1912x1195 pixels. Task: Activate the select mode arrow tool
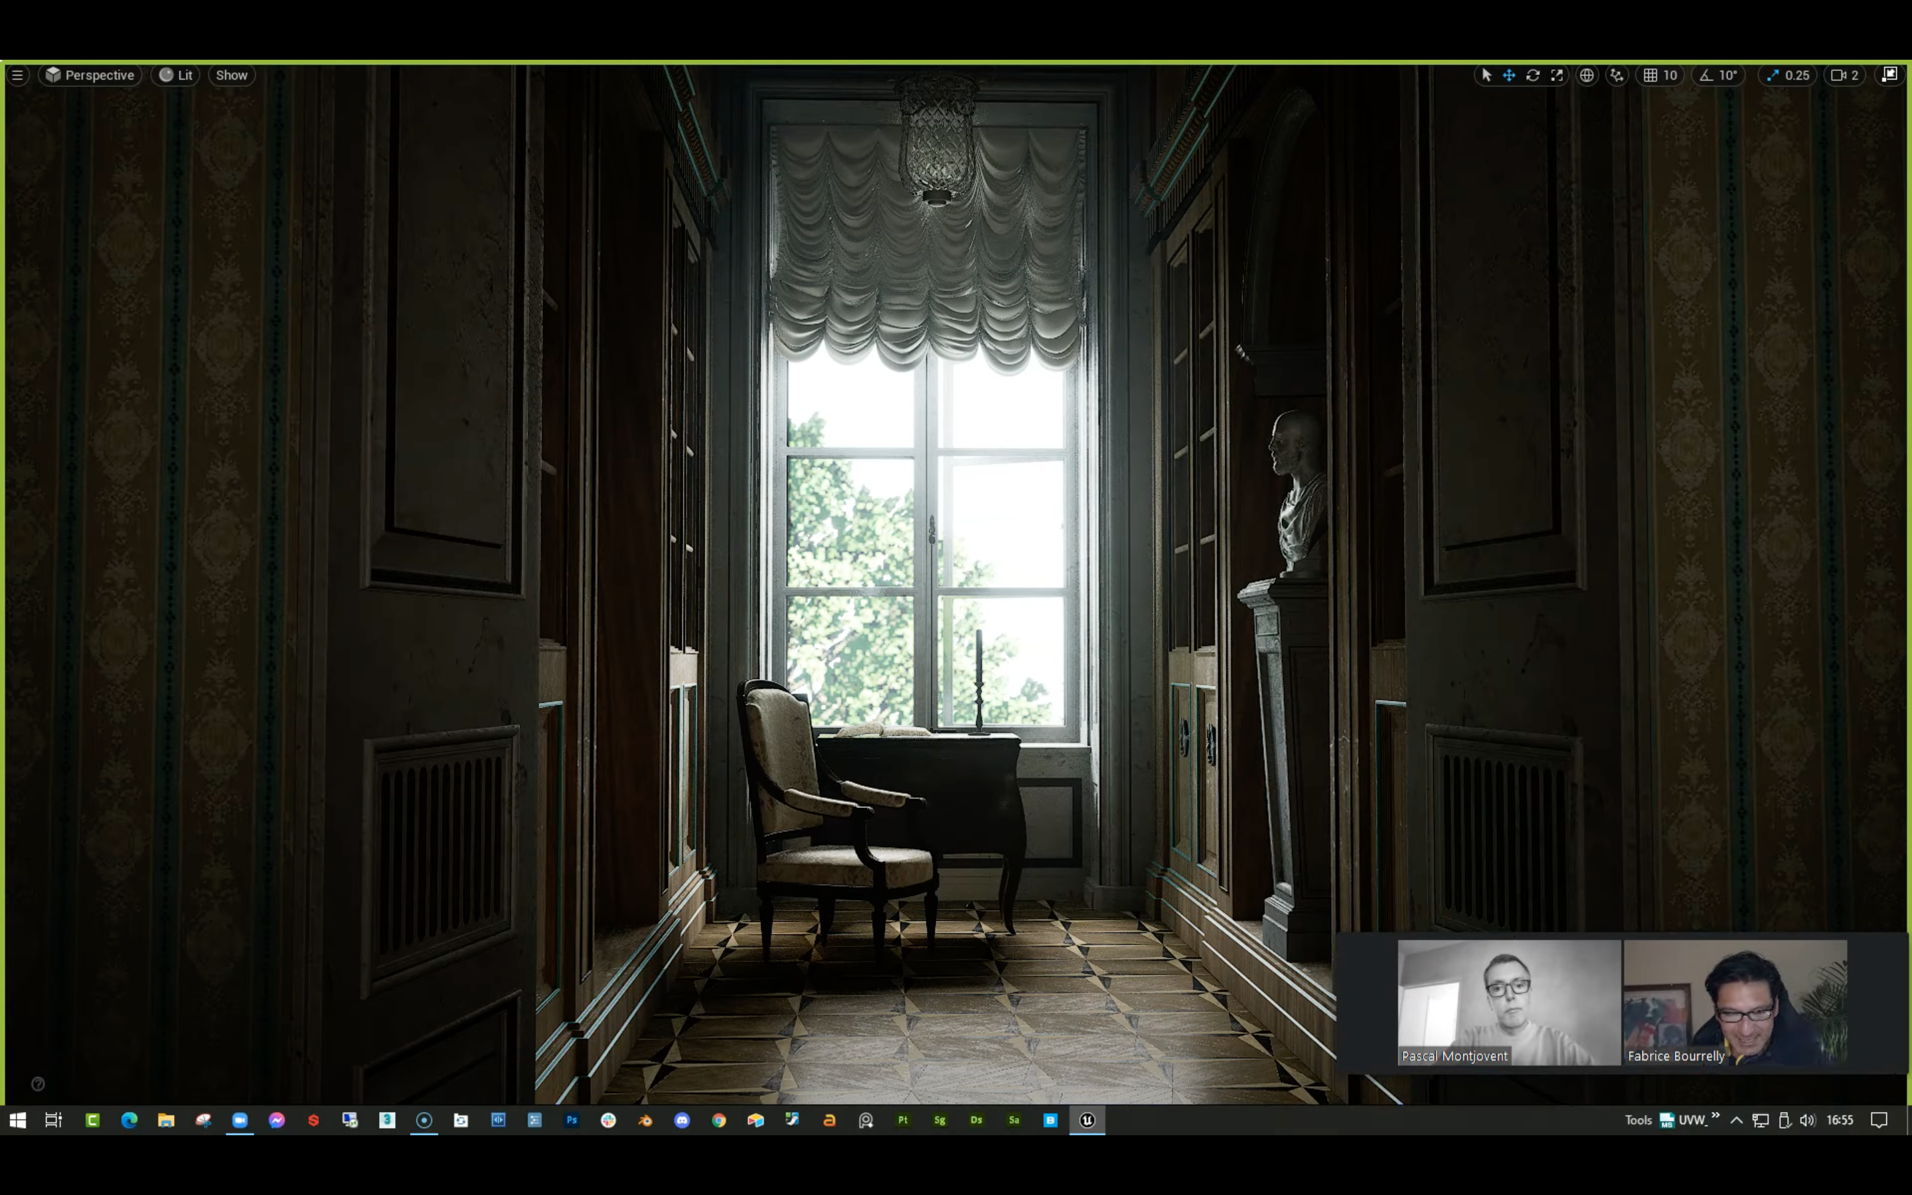[1486, 75]
